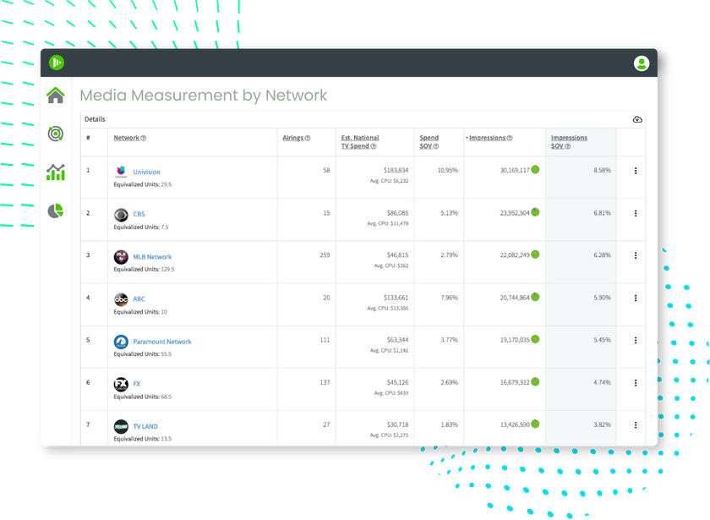Click FX impressions green pie indicator
Image resolution: width=710 pixels, height=520 pixels.
coord(535,382)
